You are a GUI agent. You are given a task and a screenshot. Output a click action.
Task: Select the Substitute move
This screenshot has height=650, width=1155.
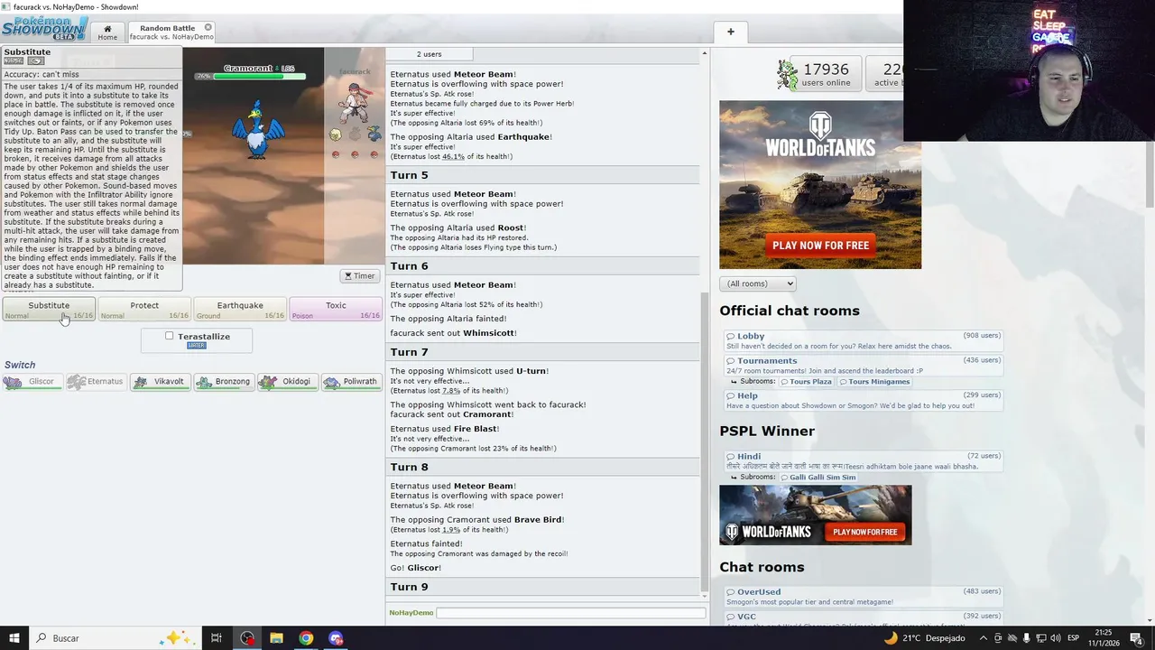coord(49,310)
